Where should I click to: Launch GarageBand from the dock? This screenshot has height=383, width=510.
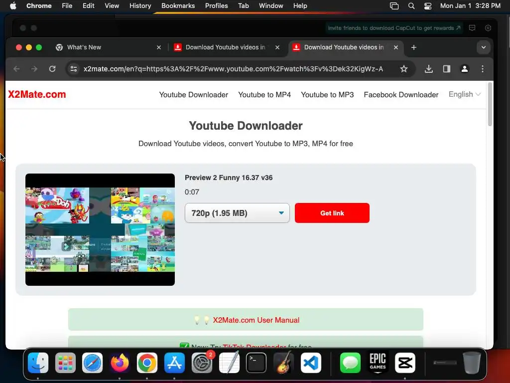click(283, 363)
